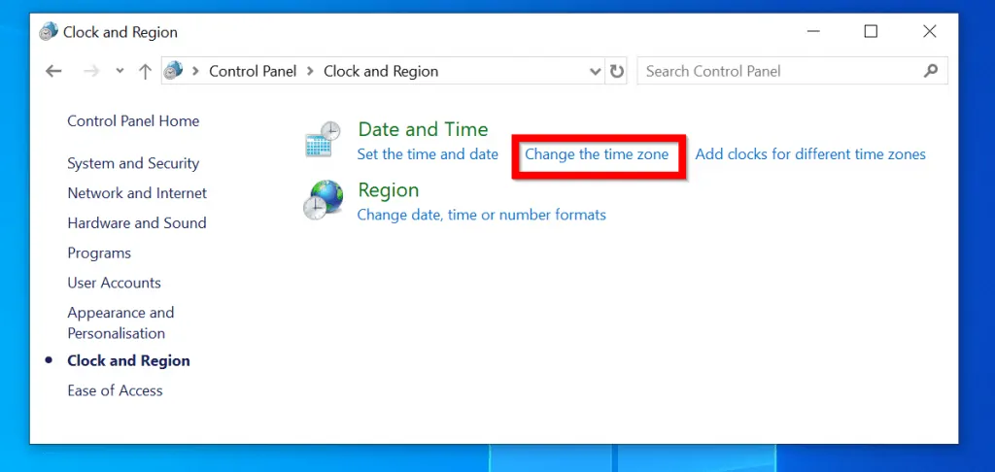This screenshot has height=472, width=995.
Task: Open Change the time zone link
Action: tap(597, 154)
